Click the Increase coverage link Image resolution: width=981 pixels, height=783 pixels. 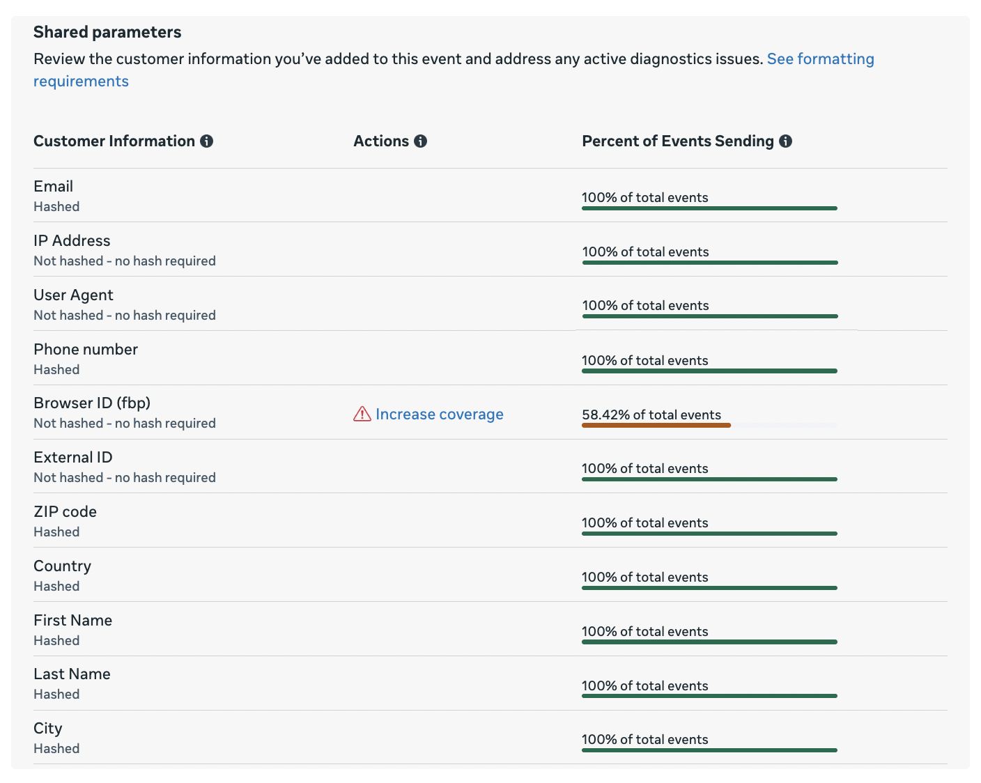pos(439,414)
